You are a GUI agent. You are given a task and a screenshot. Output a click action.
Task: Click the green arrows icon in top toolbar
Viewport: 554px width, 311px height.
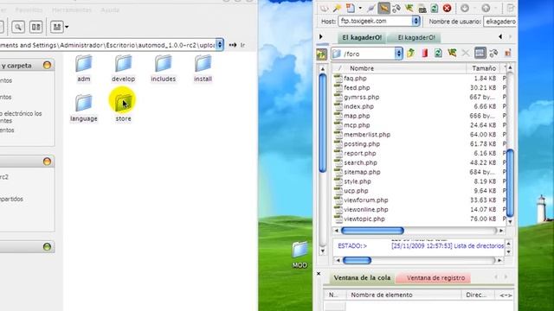pos(409,8)
